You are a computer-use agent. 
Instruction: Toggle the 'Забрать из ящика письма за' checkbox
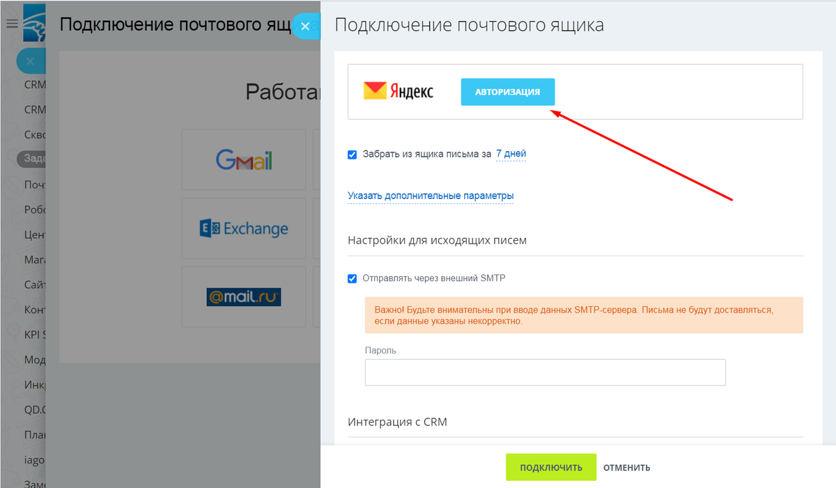(x=353, y=155)
